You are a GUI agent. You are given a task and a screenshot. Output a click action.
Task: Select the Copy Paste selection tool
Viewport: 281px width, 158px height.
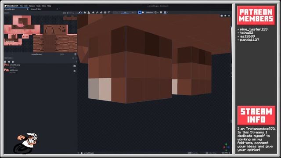[109, 12]
